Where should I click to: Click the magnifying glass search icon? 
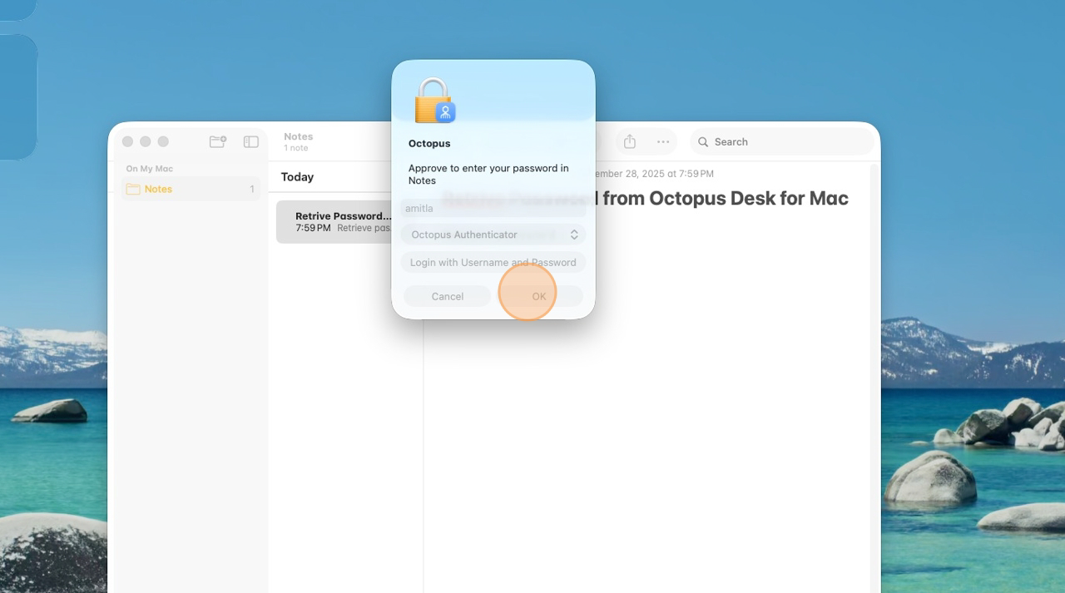click(703, 141)
